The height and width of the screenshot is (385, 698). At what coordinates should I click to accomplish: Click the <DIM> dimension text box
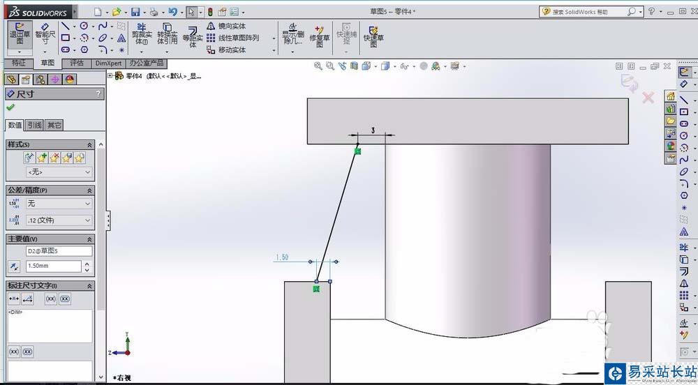point(50,326)
